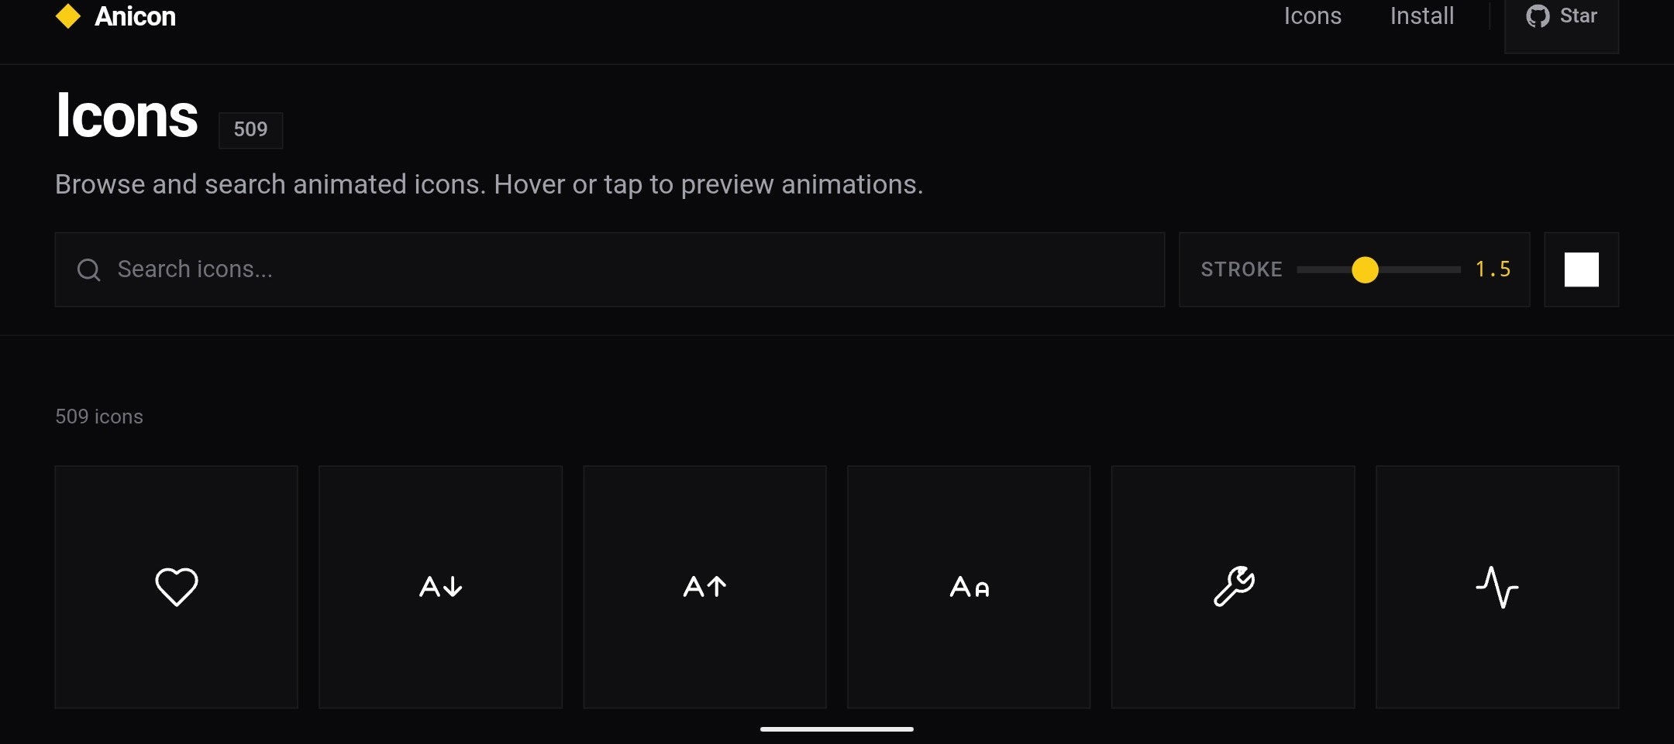The width and height of the screenshot is (1674, 744).
Task: Choose the wrench icon tile
Action: click(1233, 587)
